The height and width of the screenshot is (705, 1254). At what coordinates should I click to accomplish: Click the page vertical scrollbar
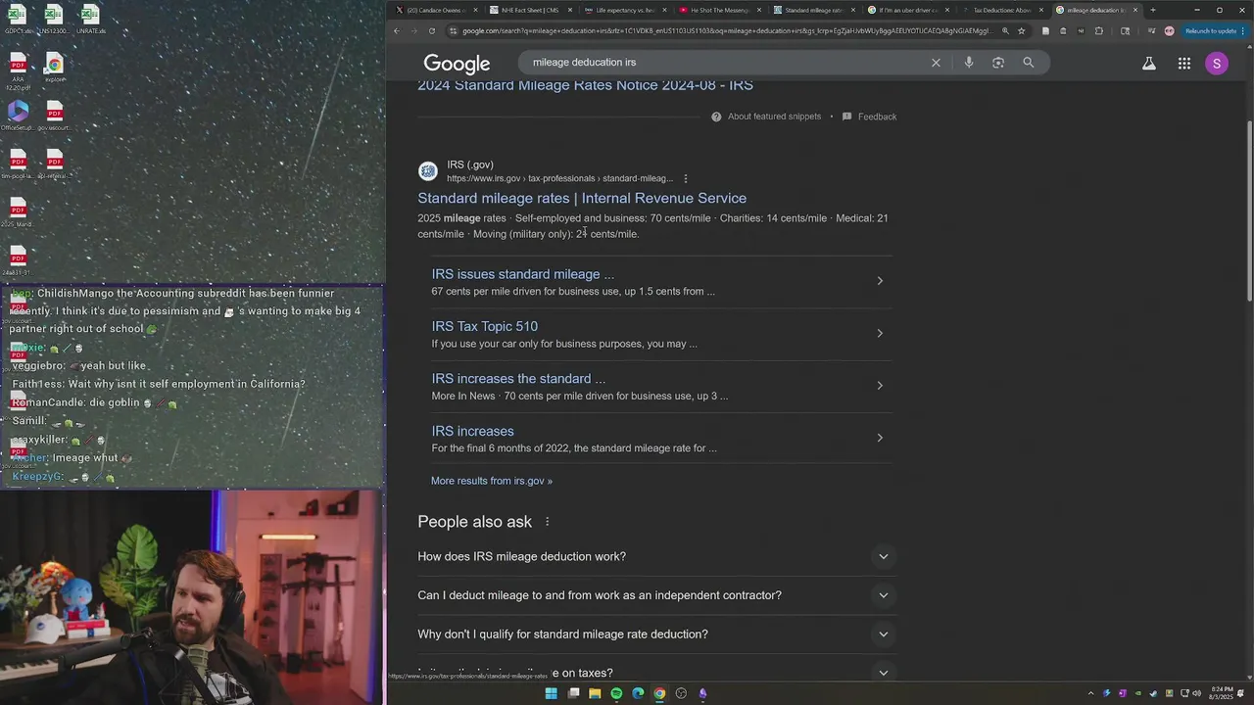[1248, 210]
